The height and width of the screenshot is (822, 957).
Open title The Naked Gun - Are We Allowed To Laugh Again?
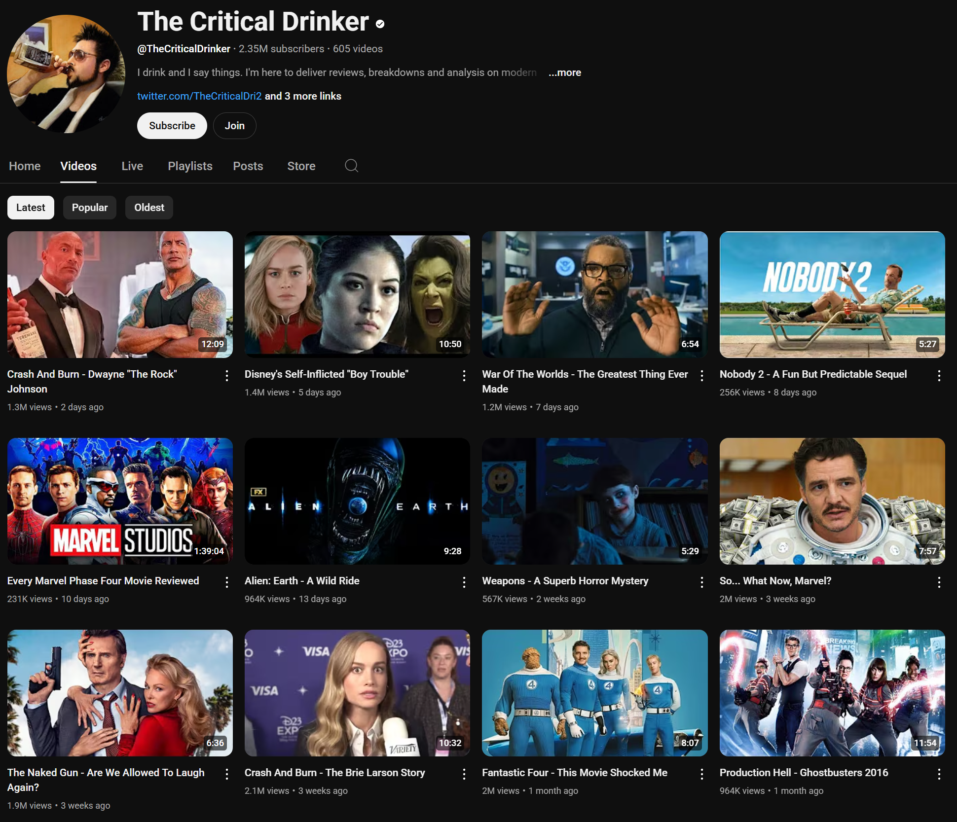pos(106,780)
